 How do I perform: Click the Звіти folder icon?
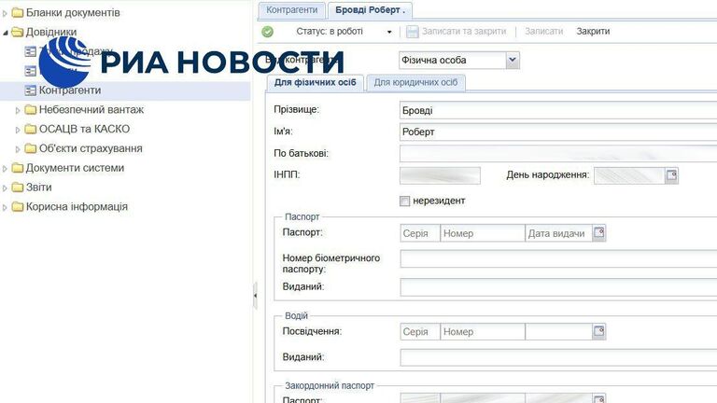coord(18,188)
